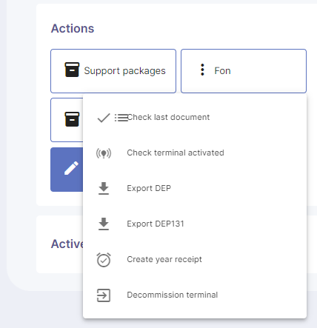Image resolution: width=317 pixels, height=328 pixels.
Task: Click the Fon button label
Action: pyautogui.click(x=222, y=71)
